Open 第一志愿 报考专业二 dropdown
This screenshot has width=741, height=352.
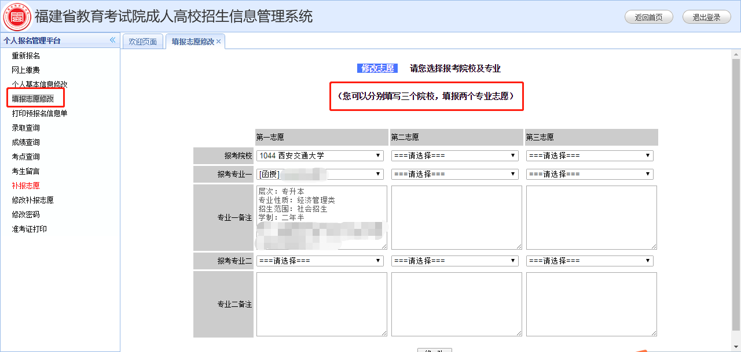tap(320, 261)
